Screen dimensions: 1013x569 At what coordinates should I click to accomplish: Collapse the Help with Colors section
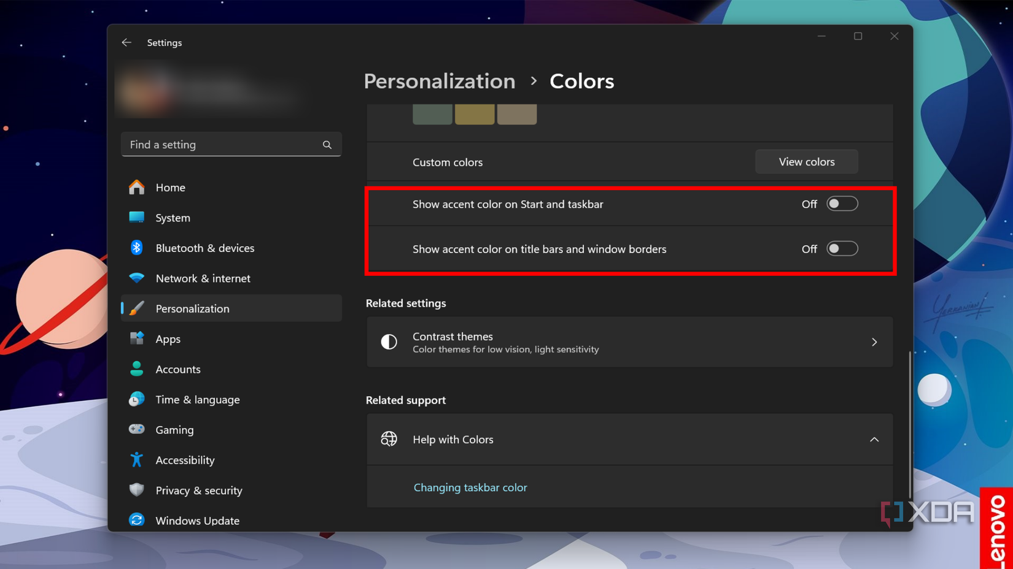[874, 440]
